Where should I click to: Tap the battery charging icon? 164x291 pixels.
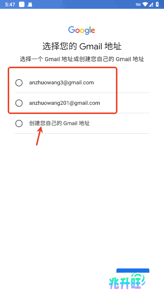coord(157,4)
